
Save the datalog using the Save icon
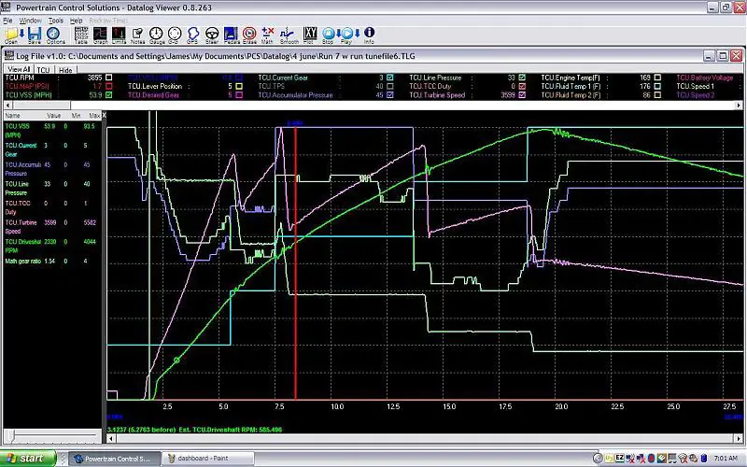point(35,35)
